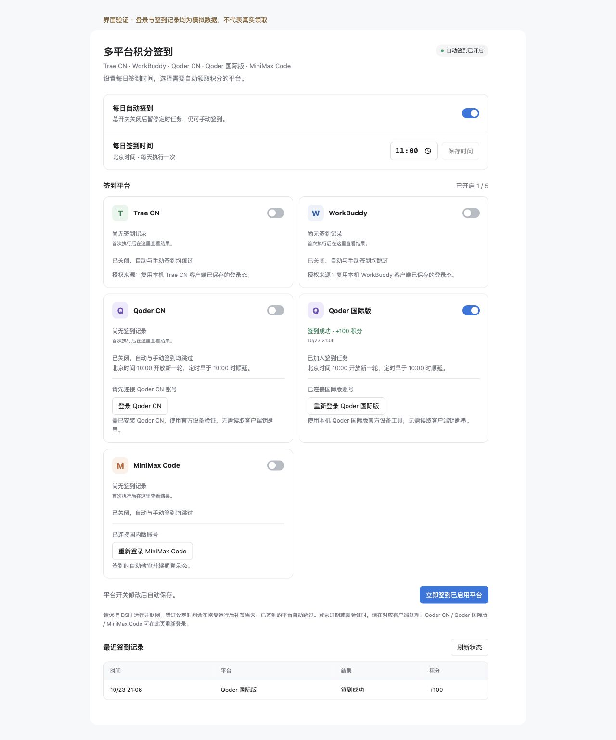The width and height of the screenshot is (616, 740).
Task: Click the WorkBuddy blue W icon
Action: (316, 213)
